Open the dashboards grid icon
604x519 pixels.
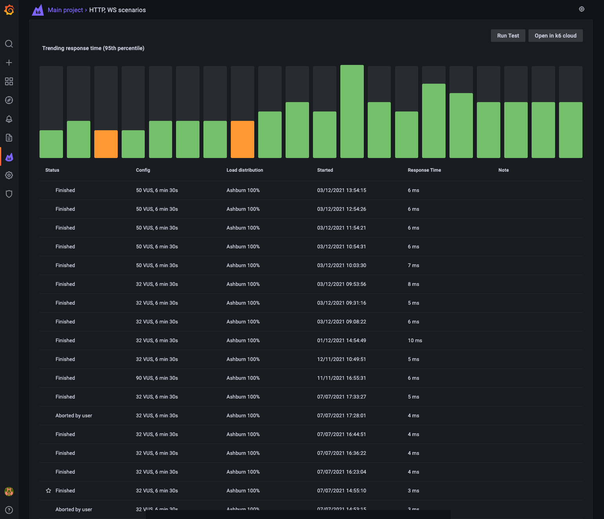click(x=9, y=81)
